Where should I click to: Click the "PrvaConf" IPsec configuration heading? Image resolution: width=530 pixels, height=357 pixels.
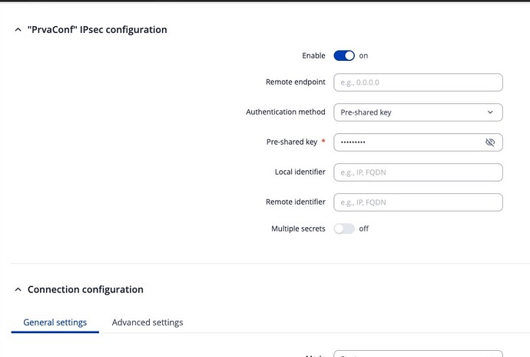pyautogui.click(x=97, y=30)
